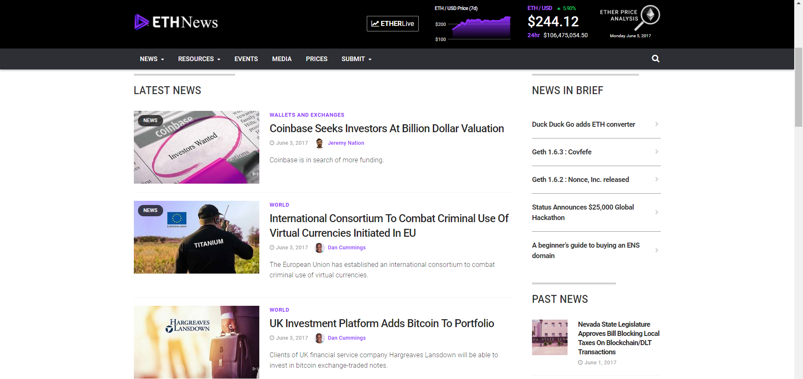
Task: Click chevron beside ENS domain guide brief
Action: [x=657, y=251]
